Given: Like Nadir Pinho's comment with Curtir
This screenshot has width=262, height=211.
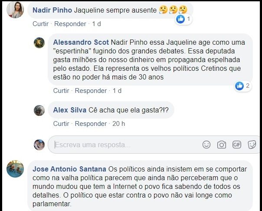Looking at the screenshot, I should click(41, 23).
